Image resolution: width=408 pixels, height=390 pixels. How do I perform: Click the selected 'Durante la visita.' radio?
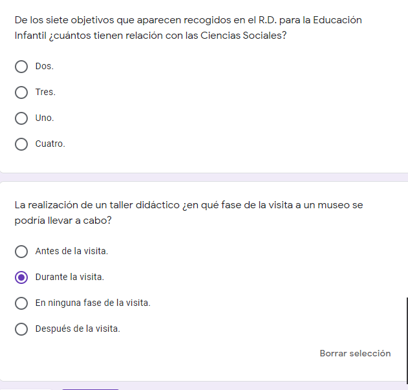pyautogui.click(x=21, y=277)
